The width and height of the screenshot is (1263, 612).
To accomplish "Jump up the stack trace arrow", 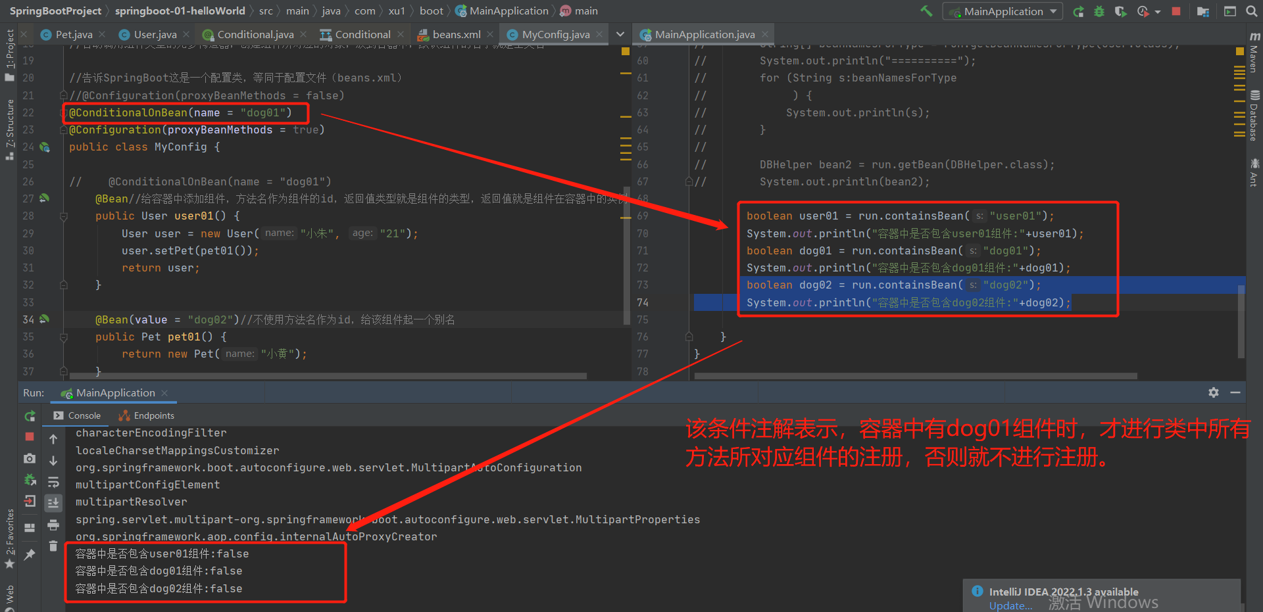I will 53,439.
